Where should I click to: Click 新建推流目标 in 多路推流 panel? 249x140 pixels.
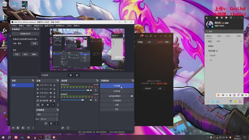(26, 34)
